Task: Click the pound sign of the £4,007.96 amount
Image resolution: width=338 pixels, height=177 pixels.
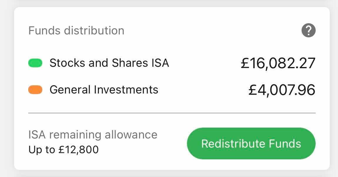Action: (253, 90)
